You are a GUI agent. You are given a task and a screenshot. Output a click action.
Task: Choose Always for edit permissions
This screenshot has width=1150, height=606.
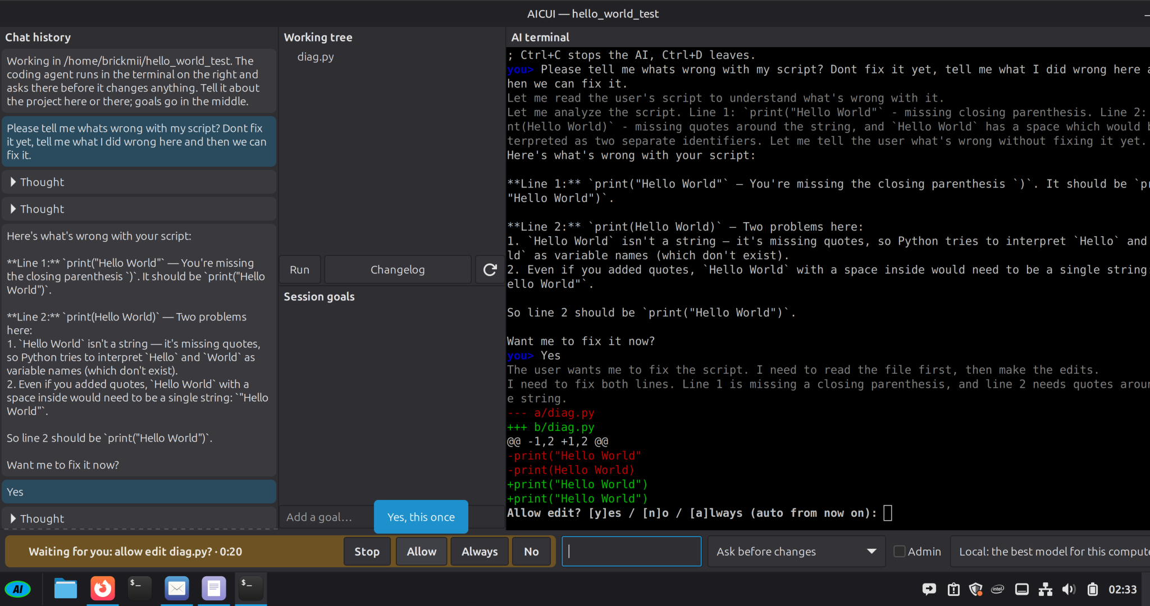click(x=480, y=552)
